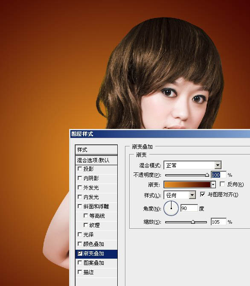
Task: Check the 纹理 texture option
Action: [86, 225]
